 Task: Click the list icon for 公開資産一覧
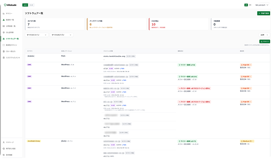4,26
